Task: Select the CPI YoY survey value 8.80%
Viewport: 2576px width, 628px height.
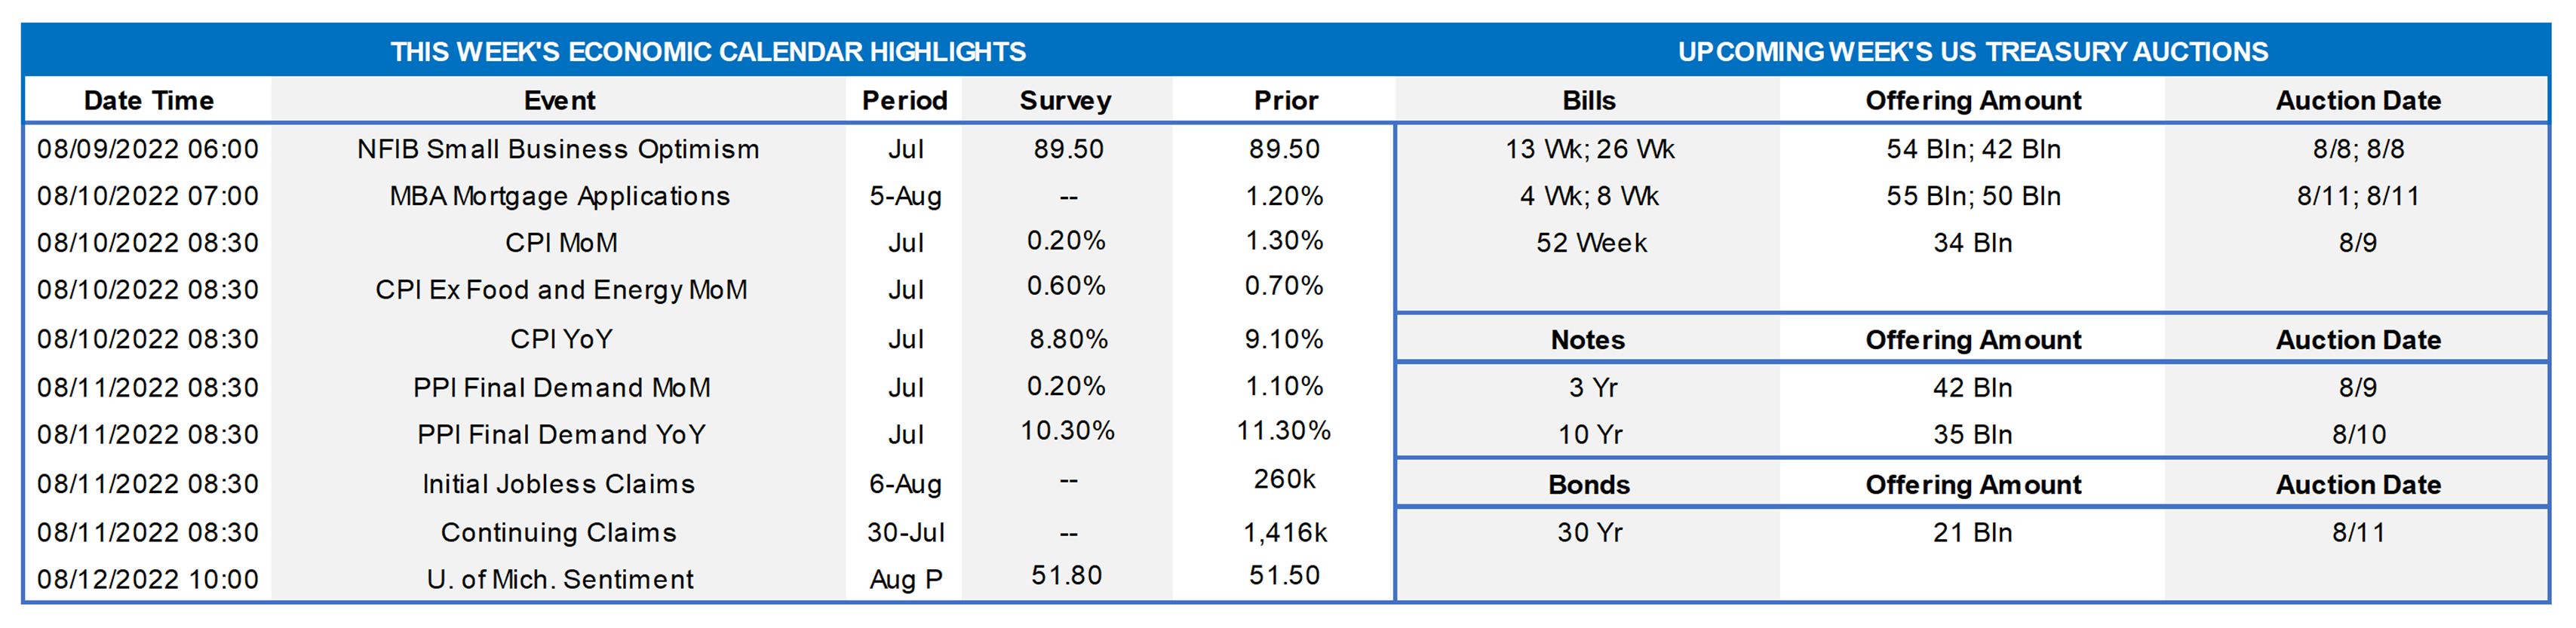Action: [x=1068, y=340]
